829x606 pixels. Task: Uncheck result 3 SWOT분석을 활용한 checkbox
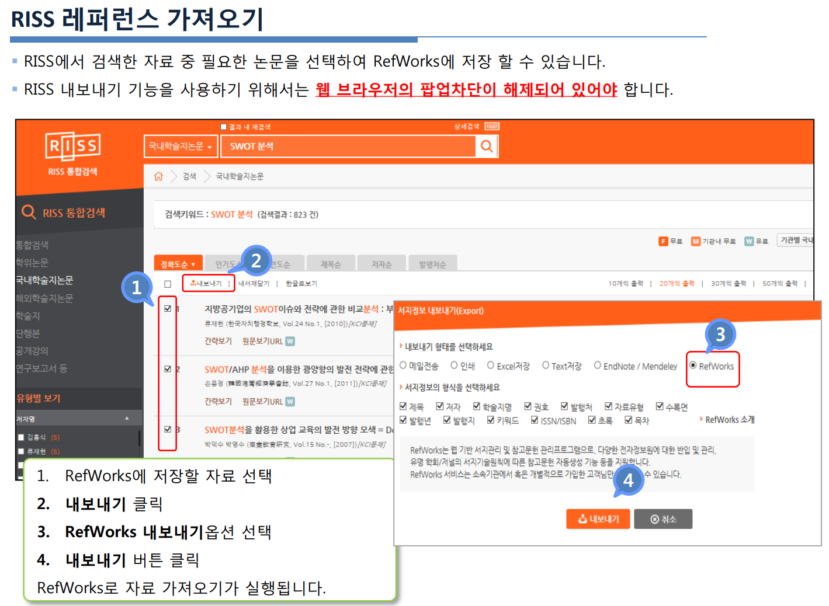coord(168,429)
